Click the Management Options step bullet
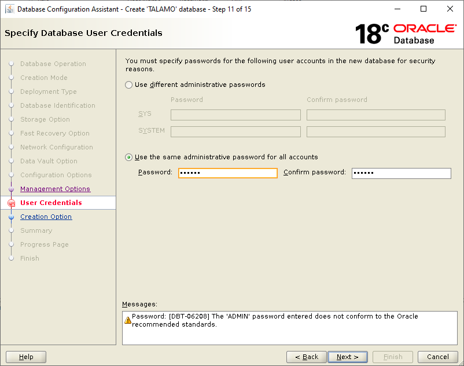Image resolution: width=464 pixels, height=366 pixels. 11,189
